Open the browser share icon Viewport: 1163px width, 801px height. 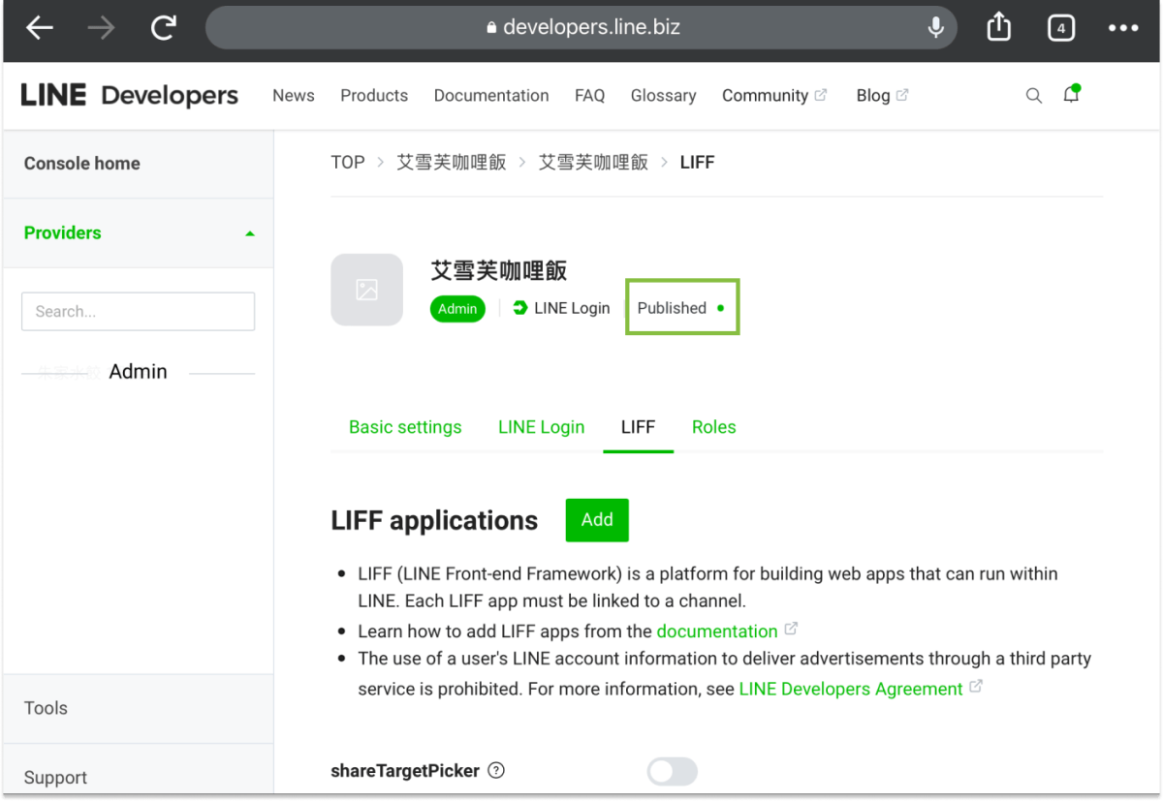point(998,27)
